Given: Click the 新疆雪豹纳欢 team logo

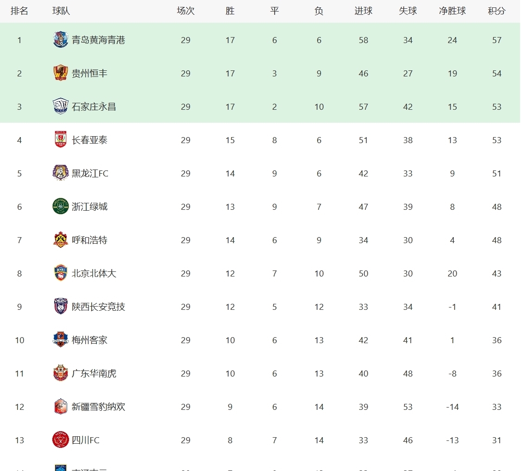Looking at the screenshot, I should point(61,407).
